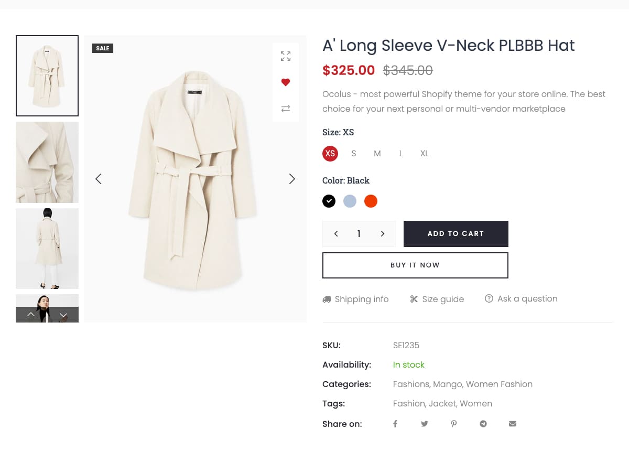Click the compare arrows icon
The image size is (629, 472).
[x=286, y=109]
